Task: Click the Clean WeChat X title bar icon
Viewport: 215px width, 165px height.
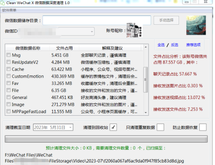Action: coord(2,3)
